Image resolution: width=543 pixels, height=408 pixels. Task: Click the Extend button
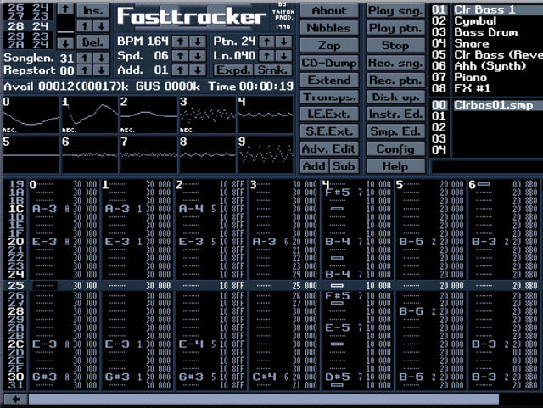[329, 80]
